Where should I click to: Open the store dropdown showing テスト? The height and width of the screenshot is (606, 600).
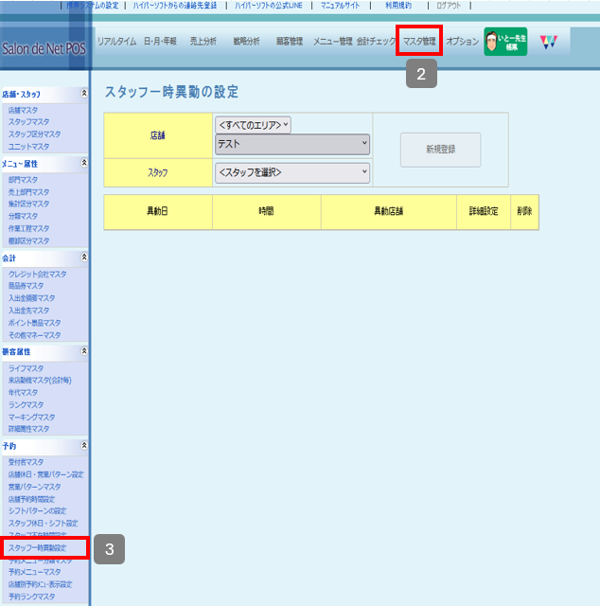click(x=292, y=144)
